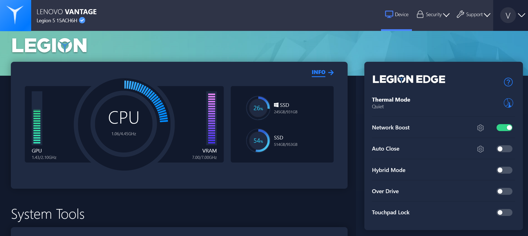Turn on Over Drive toggle
This screenshot has width=528, height=236.
coord(504,191)
